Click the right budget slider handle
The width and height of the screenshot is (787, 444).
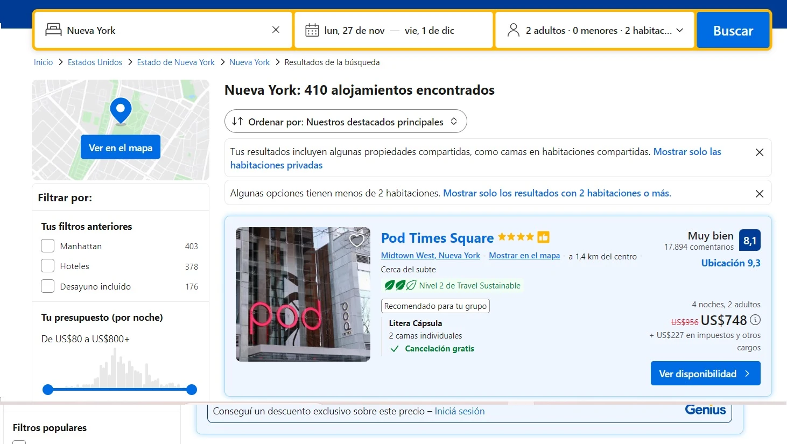click(x=192, y=390)
